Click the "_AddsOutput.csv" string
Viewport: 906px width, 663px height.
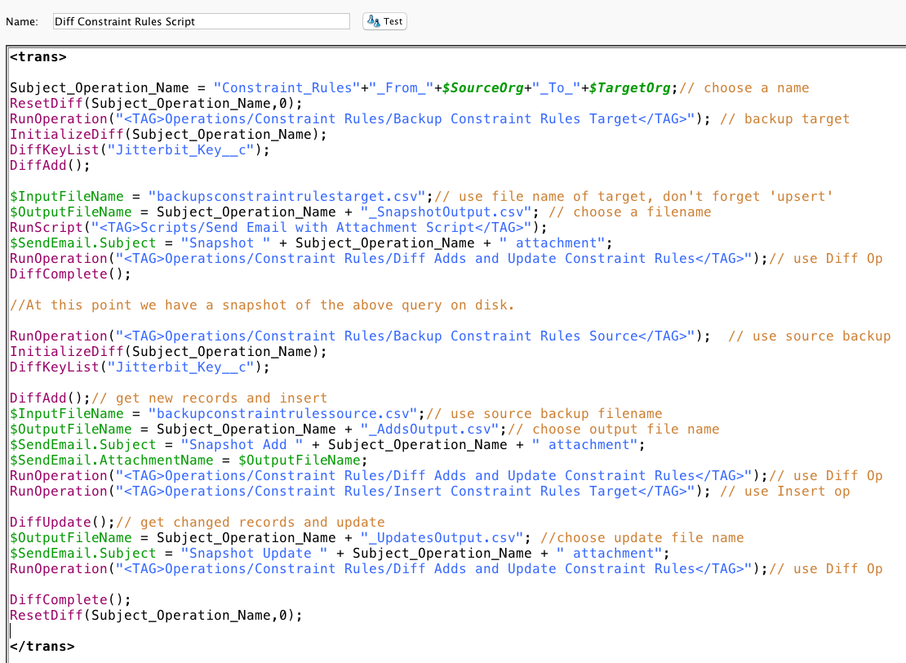[429, 429]
